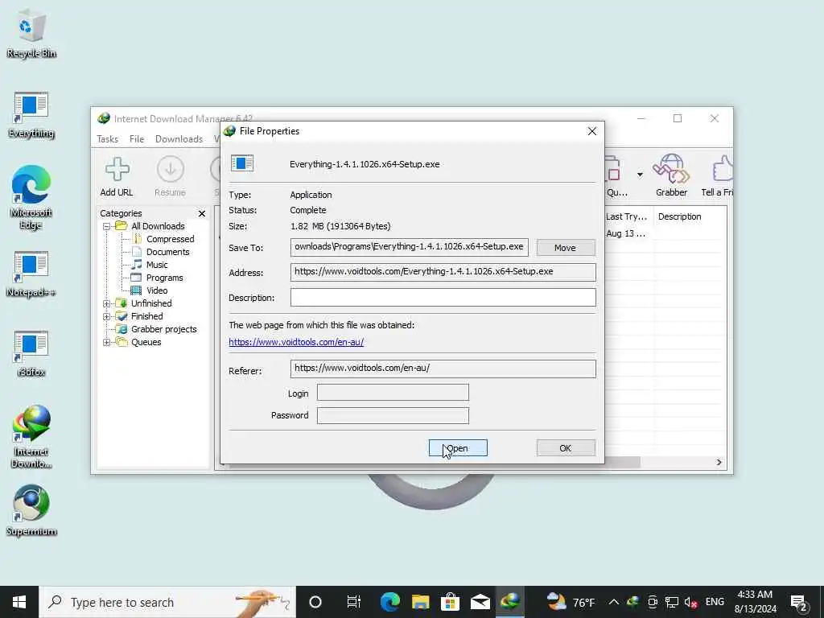Expand the Queues tree node

click(x=106, y=343)
